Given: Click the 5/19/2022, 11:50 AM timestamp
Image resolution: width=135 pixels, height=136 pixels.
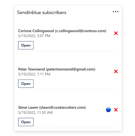Looking at the screenshot, I should [x=35, y=113].
